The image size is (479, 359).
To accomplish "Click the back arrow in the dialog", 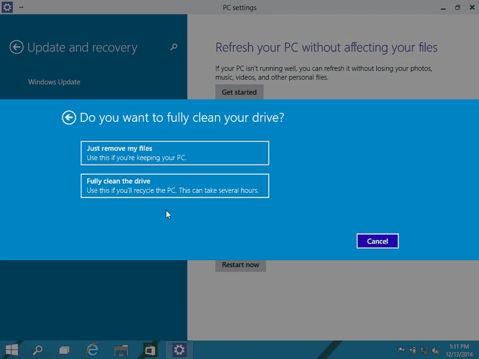I will (69, 118).
